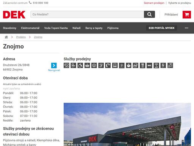Screen dimensions: 194x146
Task: Click the address Družstevní 26/3848
Action: [x=16, y=65]
